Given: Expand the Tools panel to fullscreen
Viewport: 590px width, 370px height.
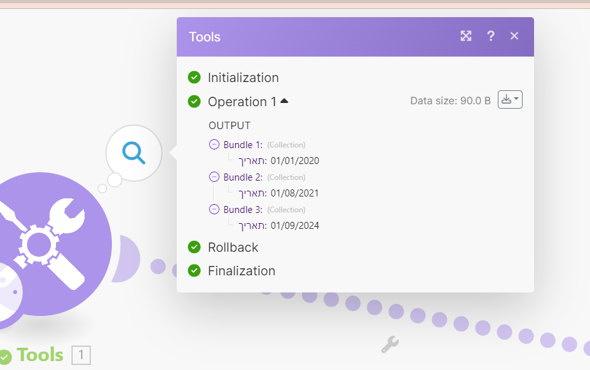Looking at the screenshot, I should 466,36.
